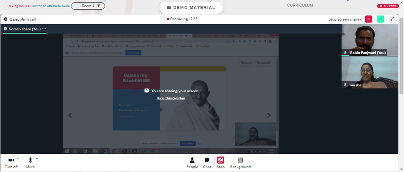Click the page vertical scrollbar
This screenshot has height=172, width=404.
[x=401, y=55]
